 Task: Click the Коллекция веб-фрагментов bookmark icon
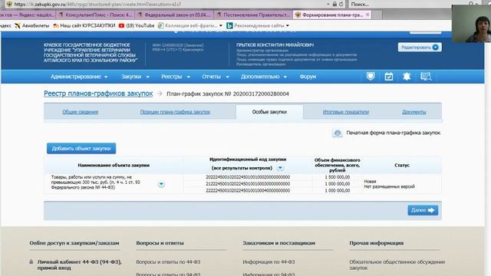[x=160, y=25]
